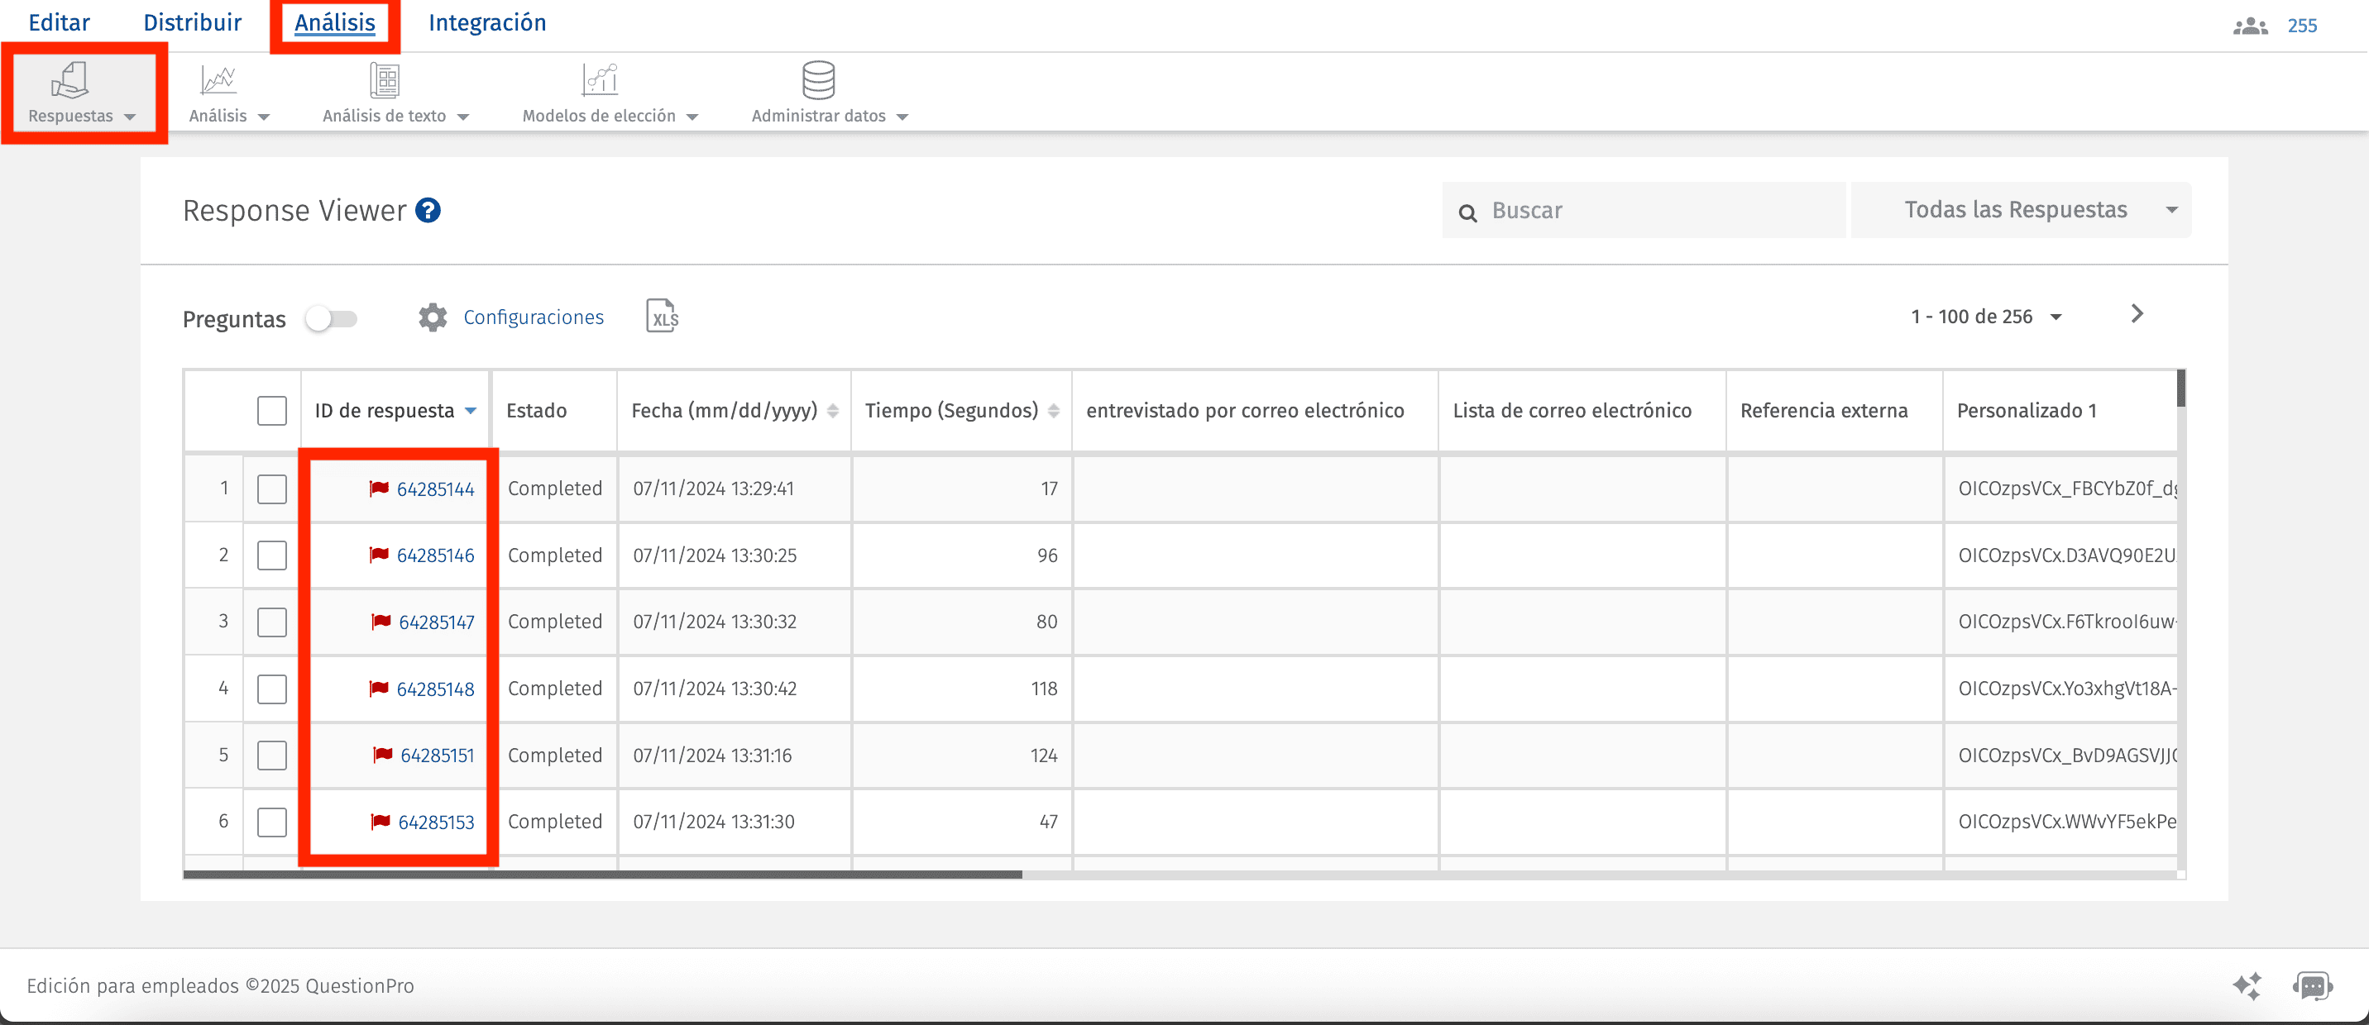The image size is (2369, 1025).
Task: Select the Análisis chart icon
Action: click(x=217, y=80)
